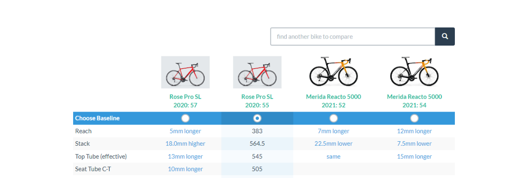The height and width of the screenshot is (178, 532).
Task: Click the "5mm longer" reach value
Action: (185, 131)
